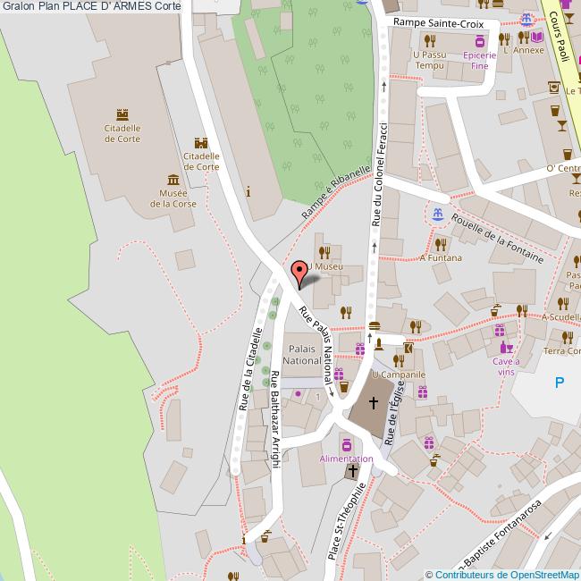Click the U Passu Tempu restaurant icon
This screenshot has height=581, width=581.
[x=429, y=40]
